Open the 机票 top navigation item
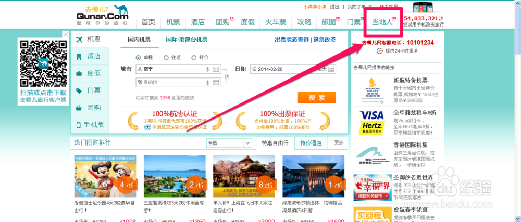Screen dimensions: 521x222 [173, 22]
